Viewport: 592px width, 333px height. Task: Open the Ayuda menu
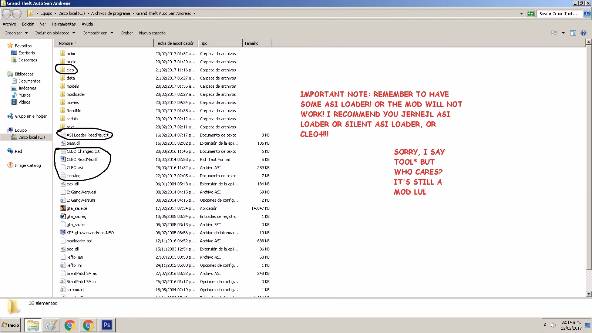87,24
